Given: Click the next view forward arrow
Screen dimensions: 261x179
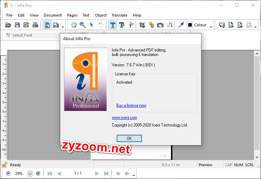Looking at the screenshot, I should tap(127, 173).
